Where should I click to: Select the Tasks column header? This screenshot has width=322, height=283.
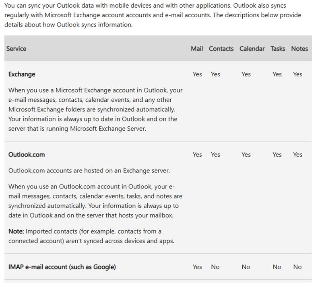click(278, 49)
